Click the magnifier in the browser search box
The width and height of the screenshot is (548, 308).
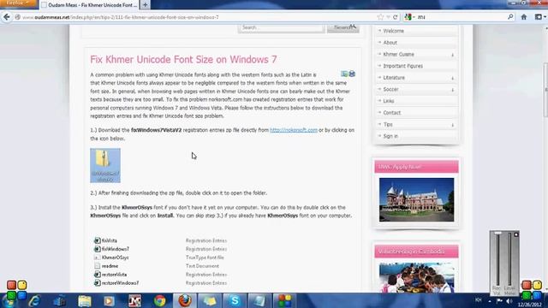pyautogui.click(x=510, y=17)
